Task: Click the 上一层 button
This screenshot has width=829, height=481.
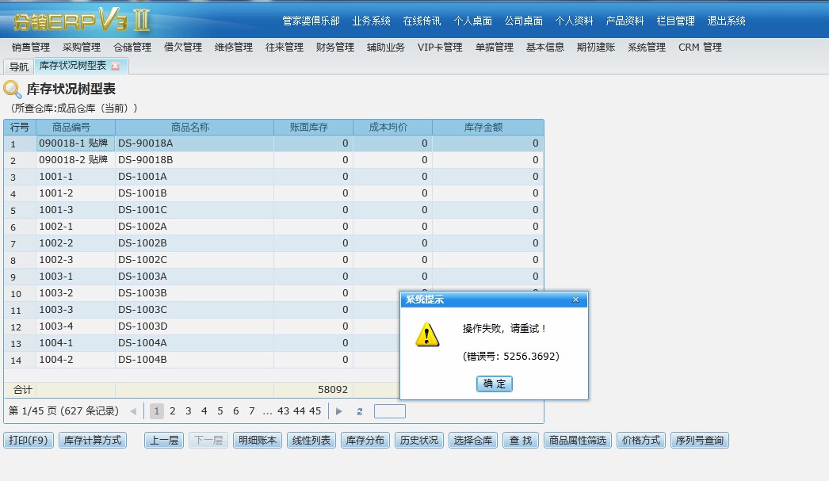Action: coord(164,441)
